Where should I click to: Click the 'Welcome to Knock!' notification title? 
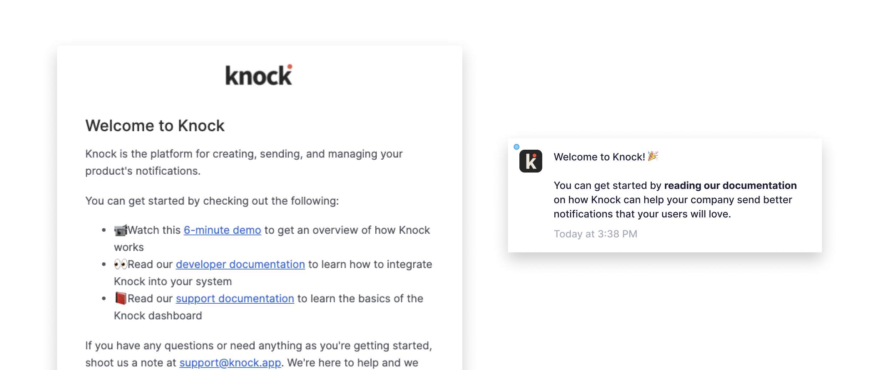pos(599,157)
